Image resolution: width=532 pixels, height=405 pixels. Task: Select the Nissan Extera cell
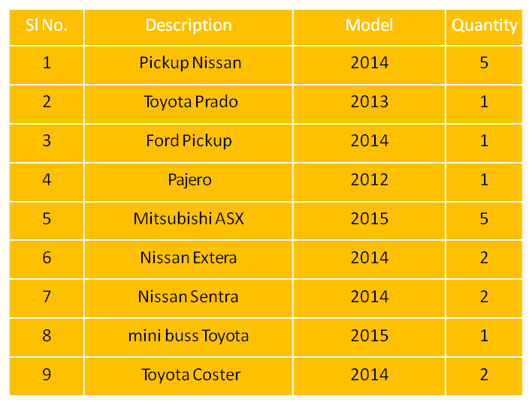[189, 259]
